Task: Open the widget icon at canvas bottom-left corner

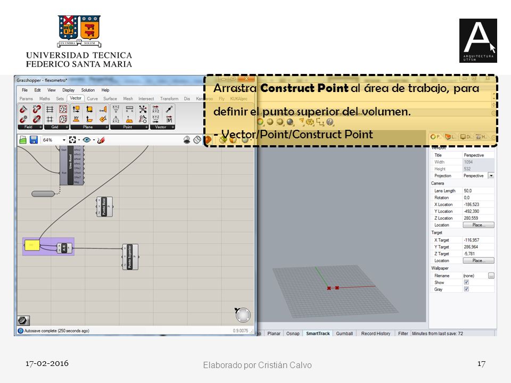Action: 23,320
